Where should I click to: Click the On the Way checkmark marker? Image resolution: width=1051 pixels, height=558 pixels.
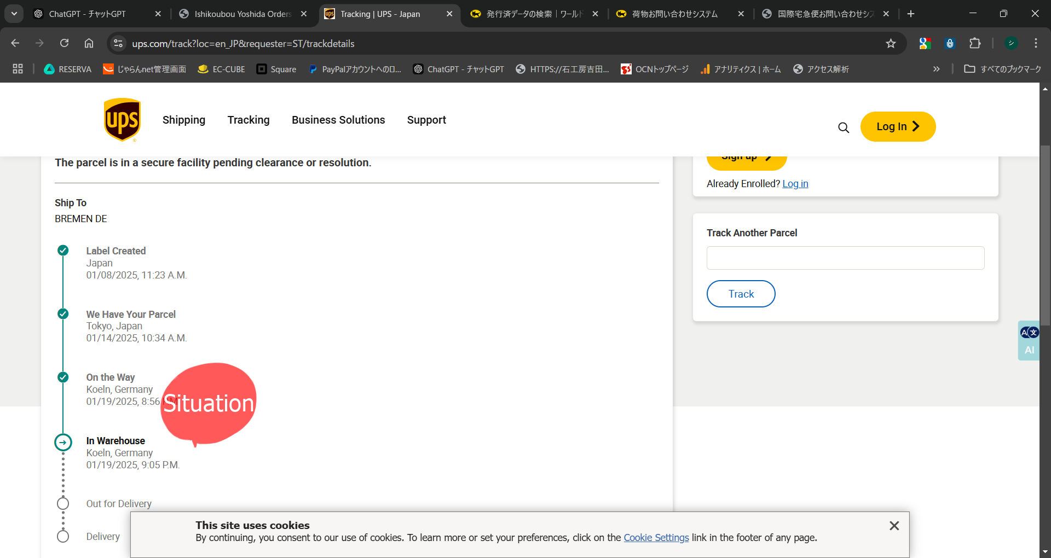(63, 377)
